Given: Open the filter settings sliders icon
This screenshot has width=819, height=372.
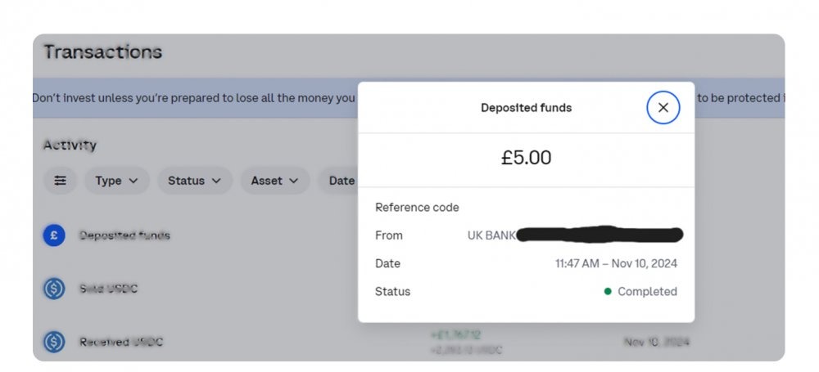Looking at the screenshot, I should point(60,181).
